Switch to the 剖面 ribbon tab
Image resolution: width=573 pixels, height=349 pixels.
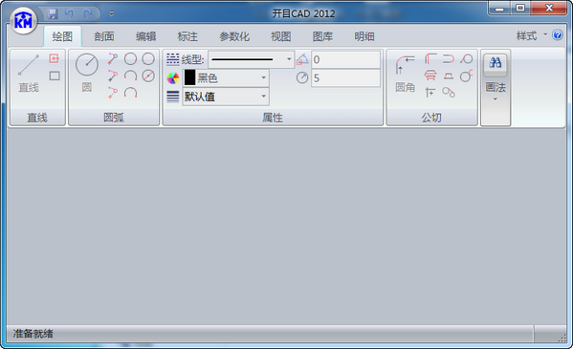[104, 36]
